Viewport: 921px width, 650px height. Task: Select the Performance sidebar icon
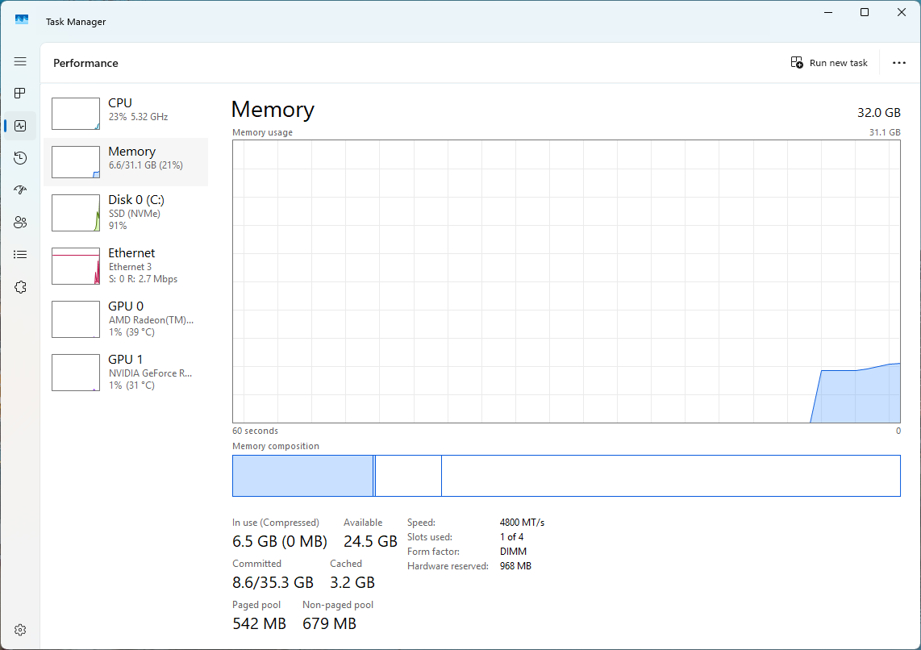point(20,126)
